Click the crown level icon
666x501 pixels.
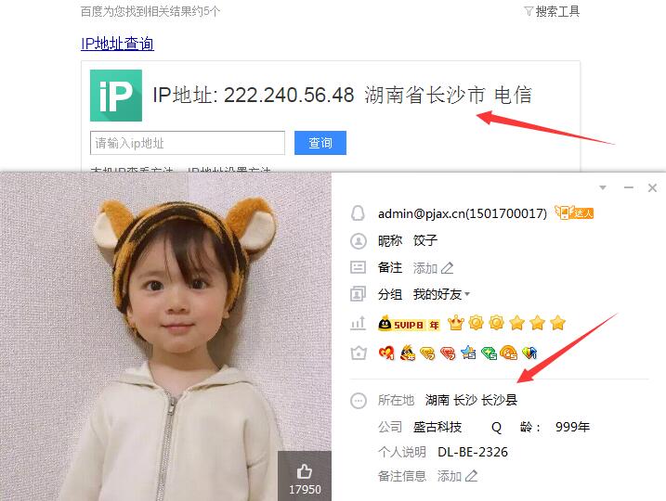pos(455,323)
